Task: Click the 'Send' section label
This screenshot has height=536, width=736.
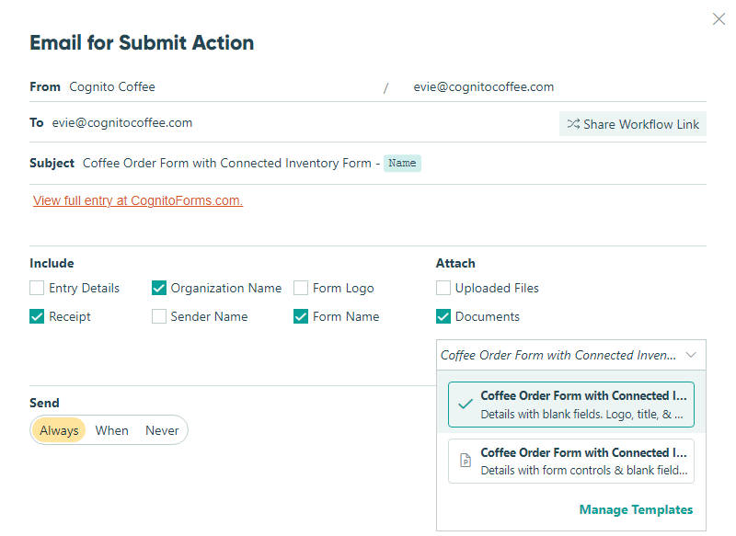Action: (x=44, y=403)
